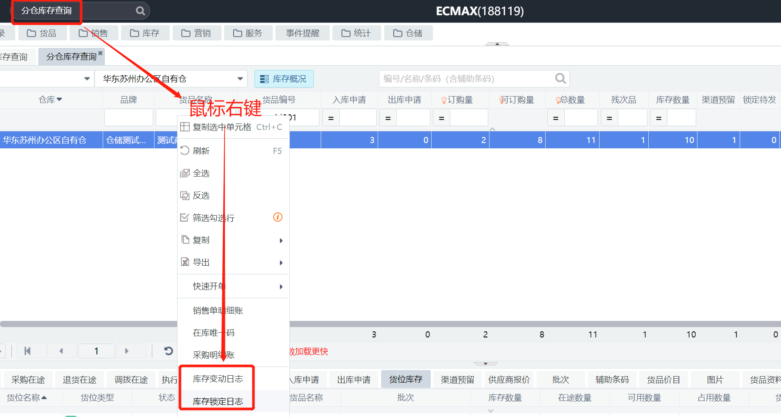Screen dimensions: 781x417
Task: Choose 全选 in the context menu
Action: click(x=233, y=173)
